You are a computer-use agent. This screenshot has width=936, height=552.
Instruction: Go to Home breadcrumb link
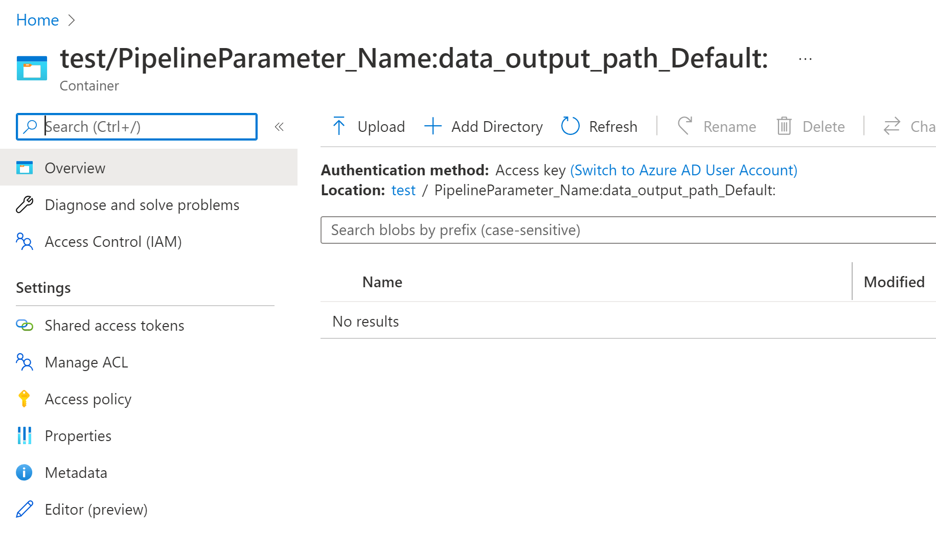coord(37,20)
